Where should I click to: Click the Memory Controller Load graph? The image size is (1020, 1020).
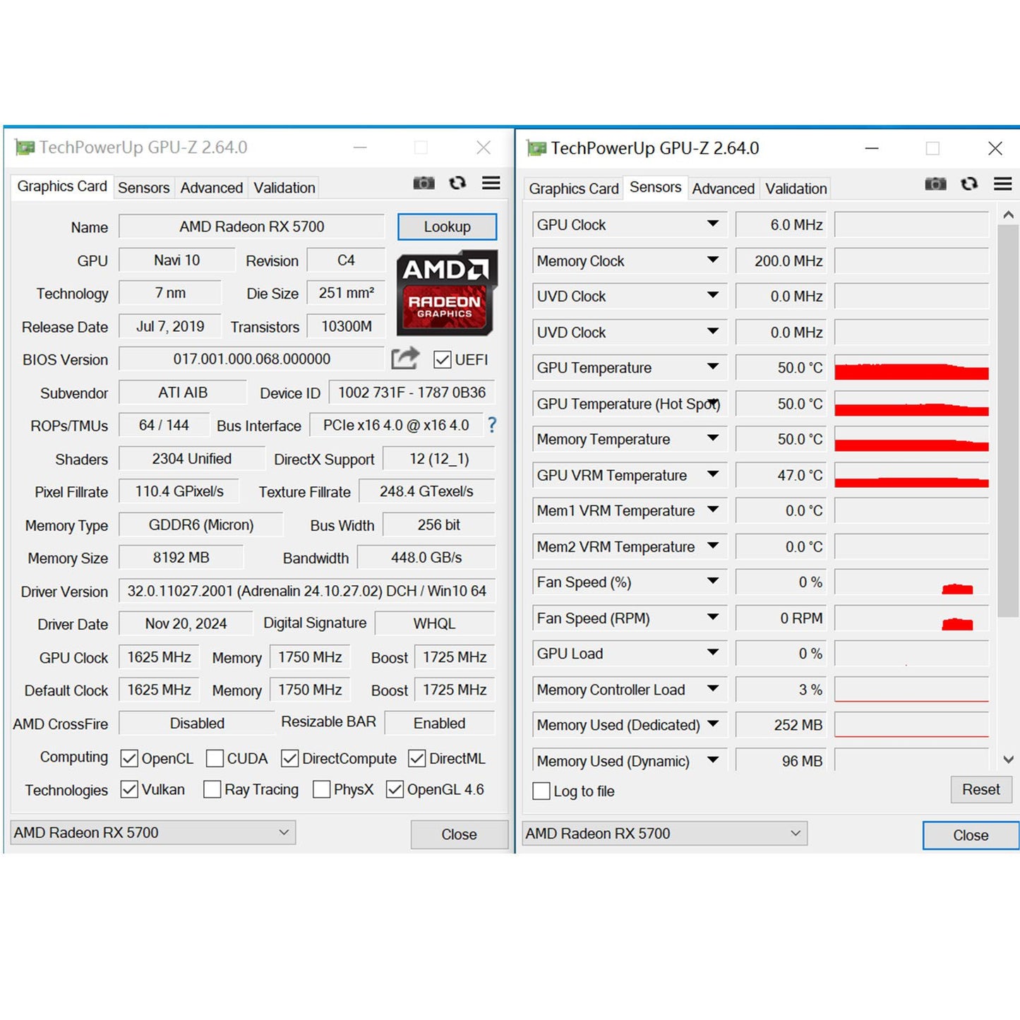pos(911,689)
